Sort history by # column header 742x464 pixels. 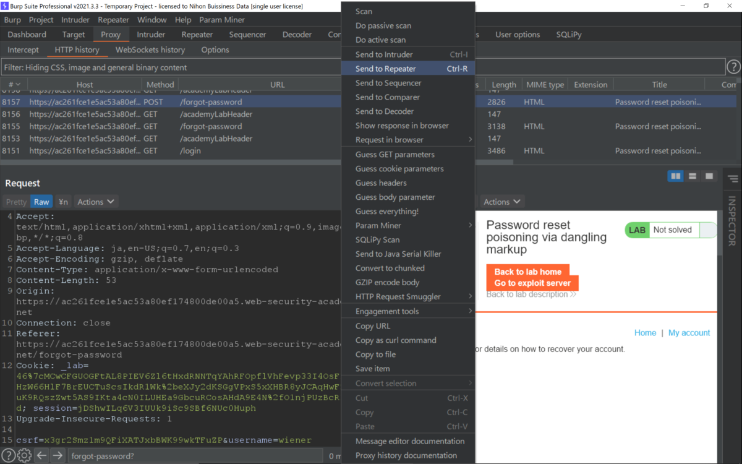coord(14,85)
